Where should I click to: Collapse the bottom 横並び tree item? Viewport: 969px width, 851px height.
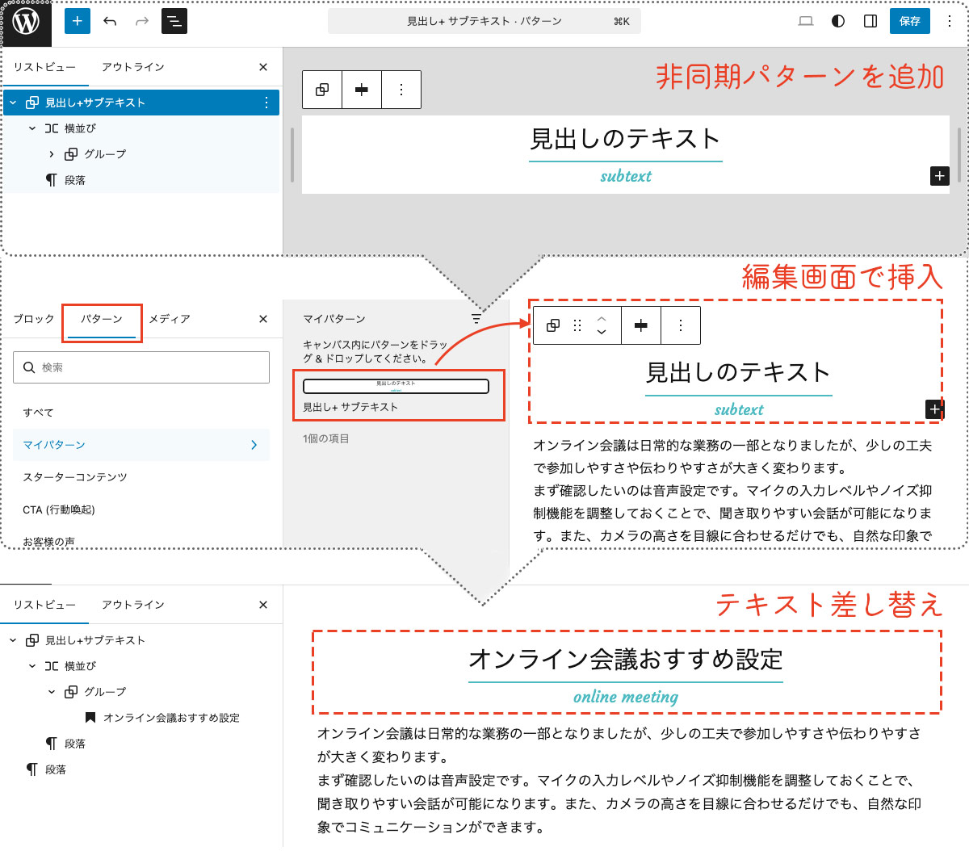point(32,666)
